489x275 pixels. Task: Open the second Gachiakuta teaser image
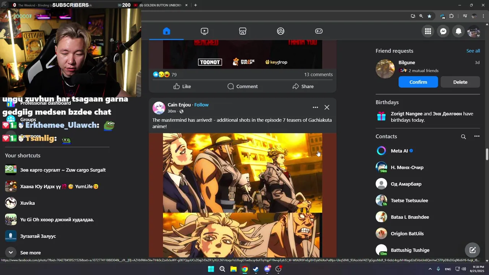(x=242, y=235)
